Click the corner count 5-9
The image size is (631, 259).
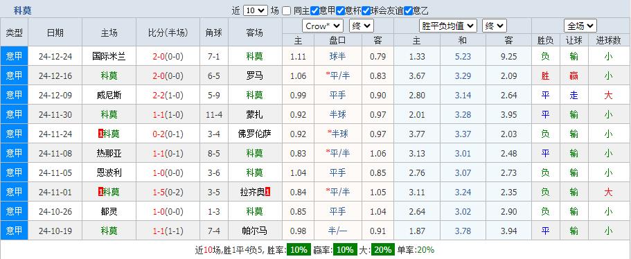[x=214, y=95]
